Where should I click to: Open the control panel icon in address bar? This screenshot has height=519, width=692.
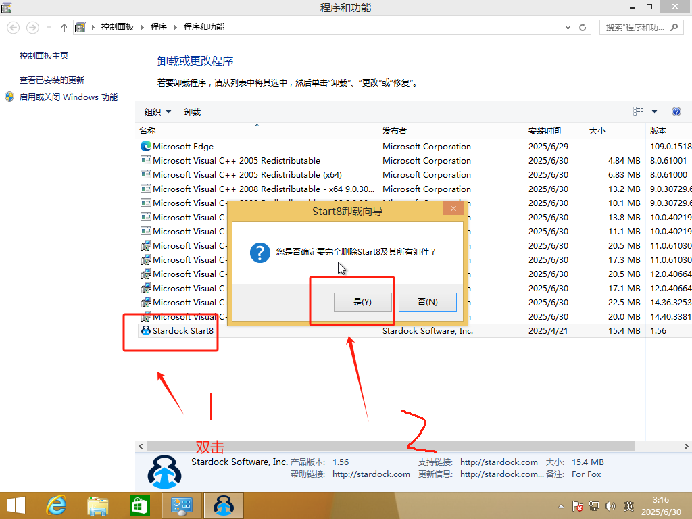point(80,27)
